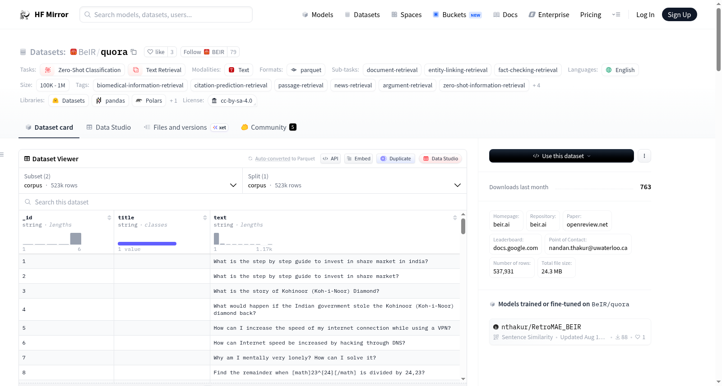Open Data Studio from the viewer header
The height and width of the screenshot is (386, 722).
440,159
